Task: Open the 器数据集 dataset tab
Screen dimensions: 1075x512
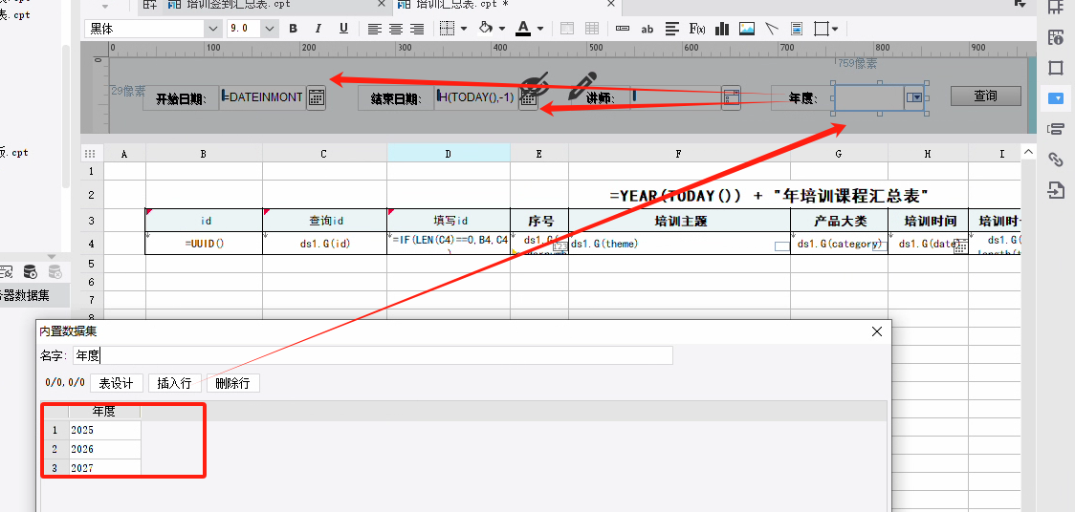Action: [34, 295]
